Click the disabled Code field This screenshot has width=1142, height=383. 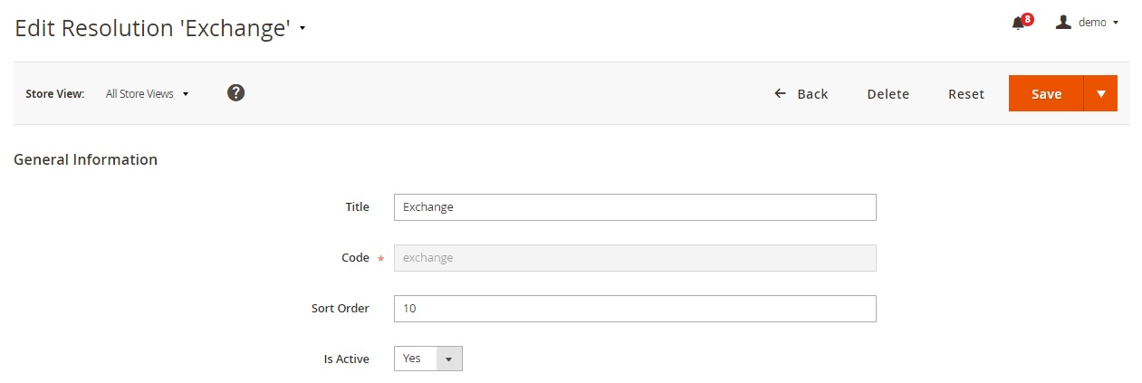635,258
